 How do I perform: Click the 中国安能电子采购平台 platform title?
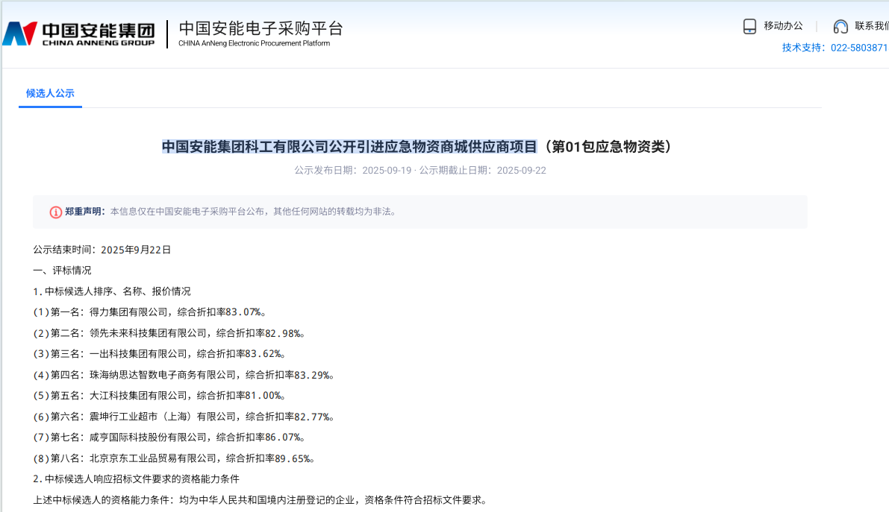tap(261, 28)
